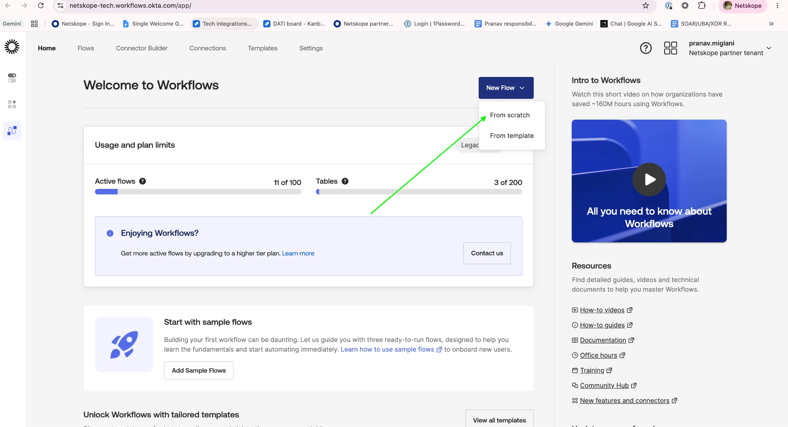Open the Documentation resource link
This screenshot has height=427, width=788.
tap(603, 340)
